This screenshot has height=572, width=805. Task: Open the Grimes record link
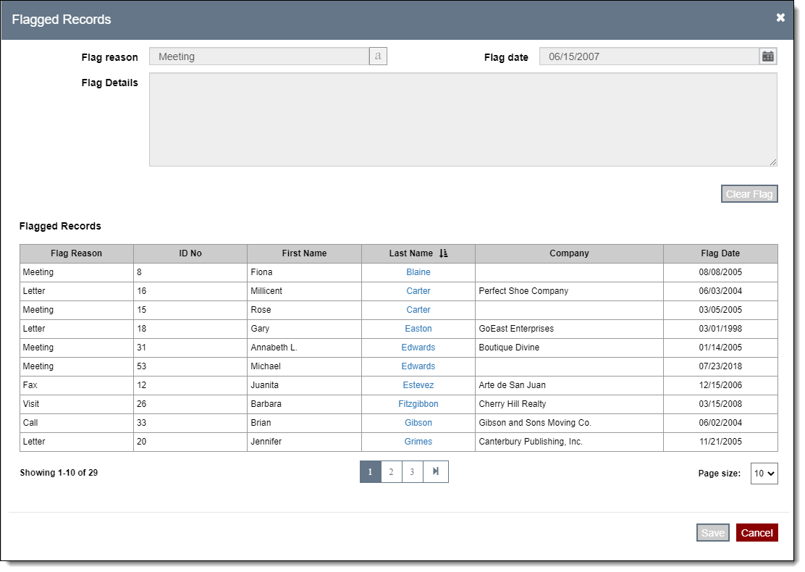pos(418,442)
